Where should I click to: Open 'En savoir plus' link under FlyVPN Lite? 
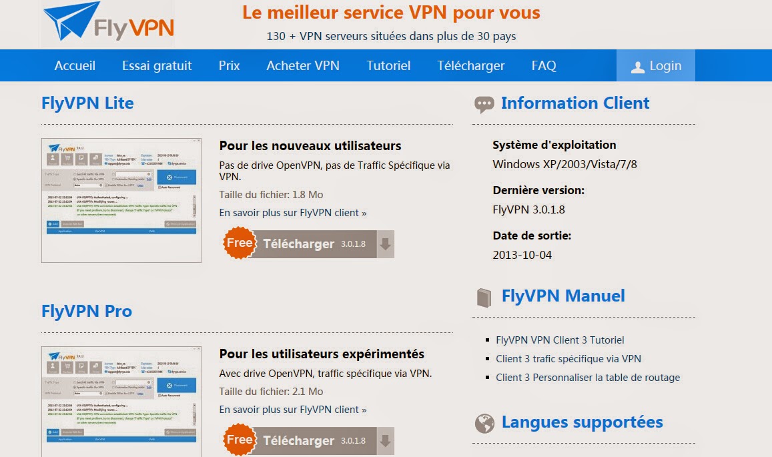[293, 213]
